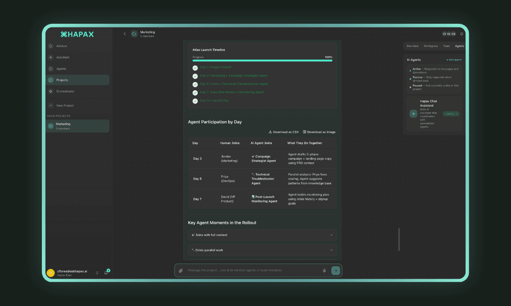
Task: Switch to the Overview tab
Action: [412, 46]
